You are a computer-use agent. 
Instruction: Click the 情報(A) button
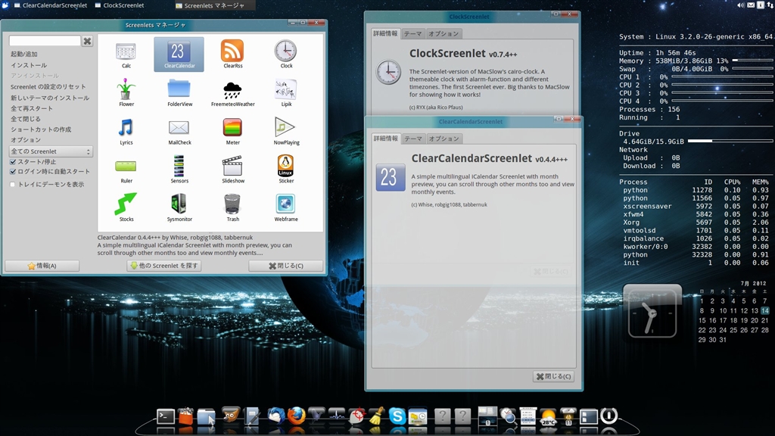(42, 266)
